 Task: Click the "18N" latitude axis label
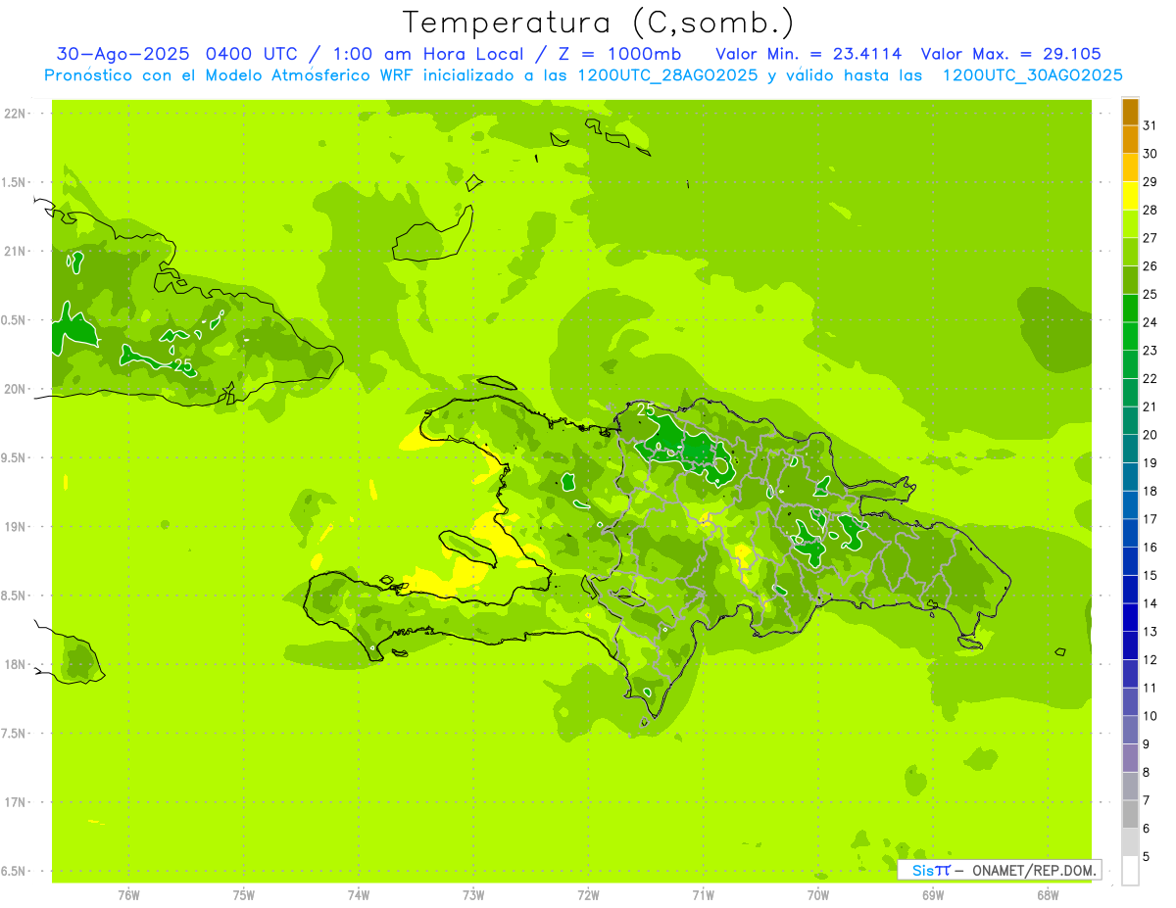16,665
